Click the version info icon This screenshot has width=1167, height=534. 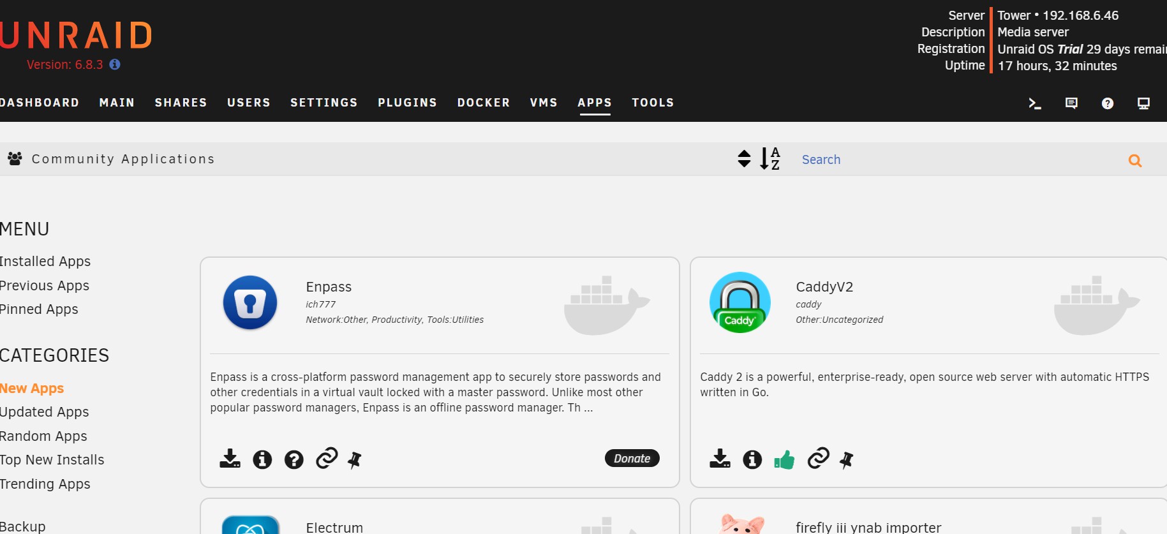click(115, 64)
